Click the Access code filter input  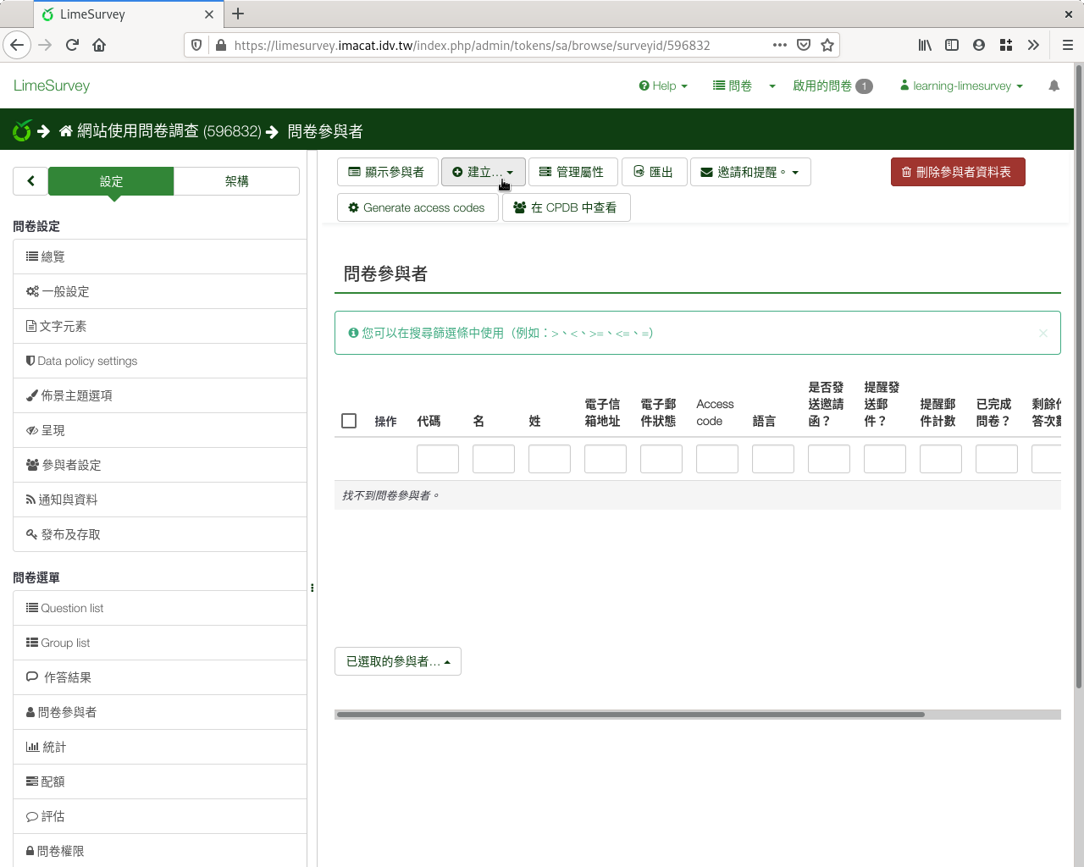click(x=717, y=459)
